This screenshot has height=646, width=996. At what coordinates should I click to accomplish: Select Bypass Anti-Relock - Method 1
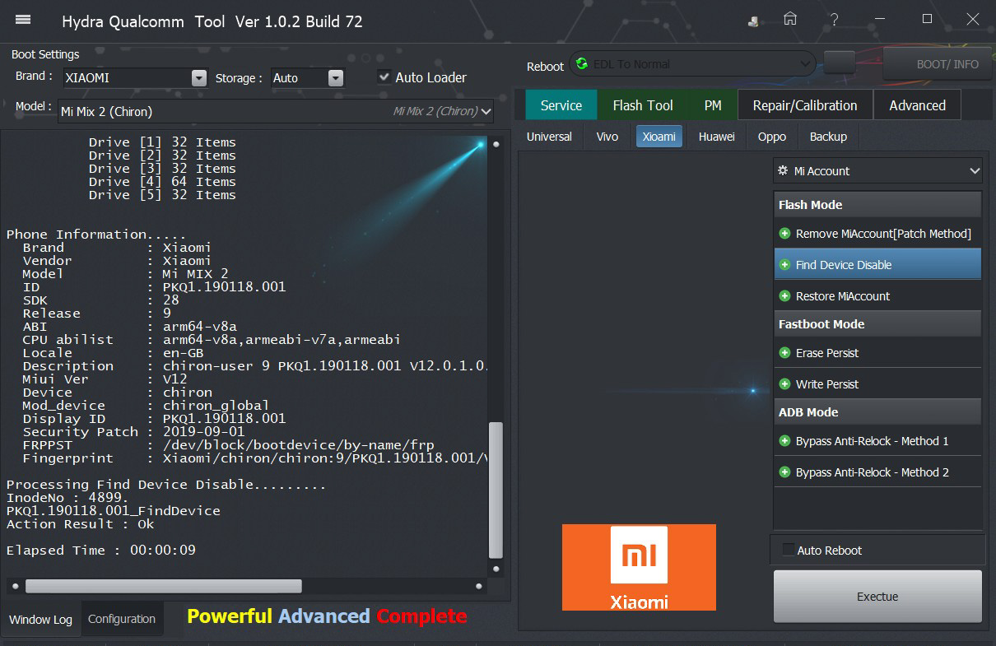(872, 441)
